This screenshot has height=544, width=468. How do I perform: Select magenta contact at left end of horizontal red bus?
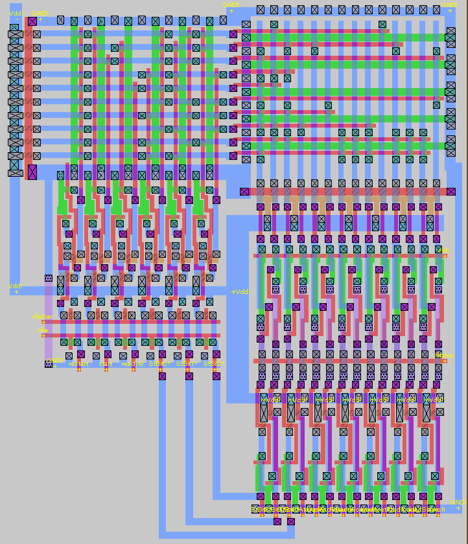(x=244, y=192)
